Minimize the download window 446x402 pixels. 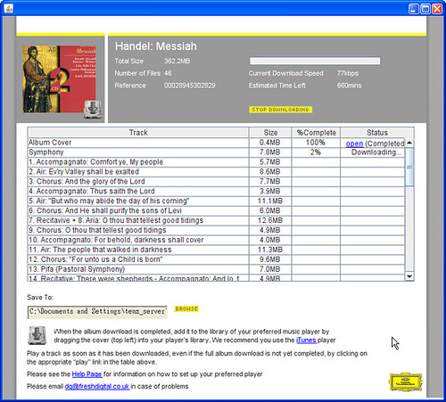(414, 9)
